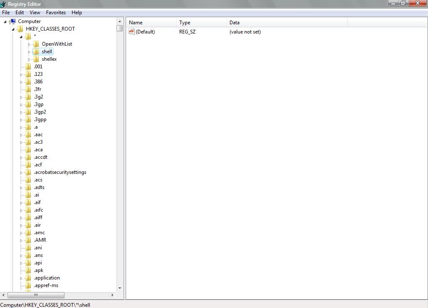
Task: Click the .adts key folder icon
Action: tap(28, 188)
